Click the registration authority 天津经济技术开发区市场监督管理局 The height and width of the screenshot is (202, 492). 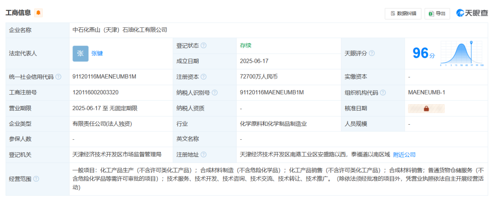tap(117, 154)
